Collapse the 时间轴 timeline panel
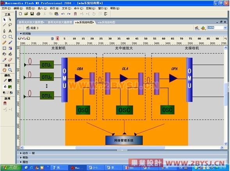 pos(25,33)
